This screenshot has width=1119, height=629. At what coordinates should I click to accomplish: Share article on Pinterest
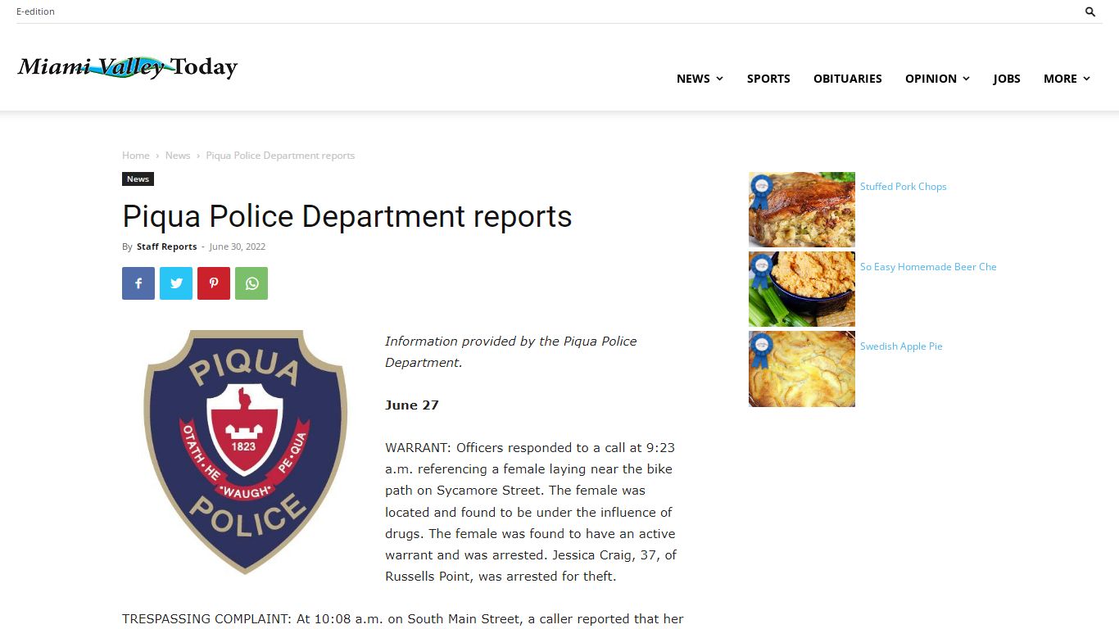coord(214,283)
